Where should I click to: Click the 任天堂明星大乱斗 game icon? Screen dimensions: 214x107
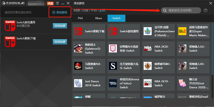click(113, 66)
